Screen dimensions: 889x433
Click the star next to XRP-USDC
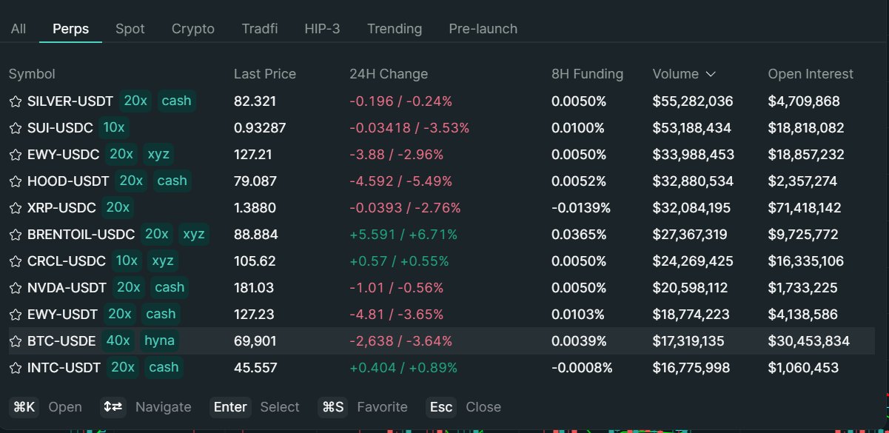click(x=16, y=208)
